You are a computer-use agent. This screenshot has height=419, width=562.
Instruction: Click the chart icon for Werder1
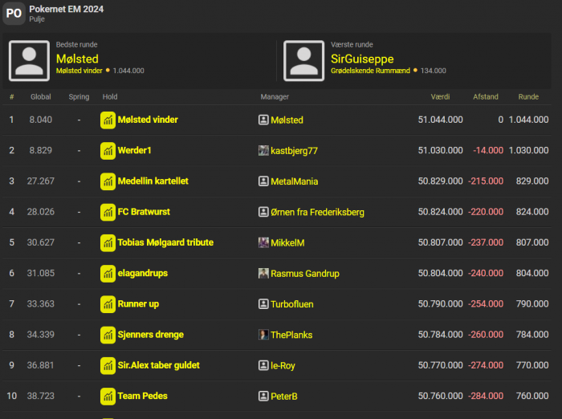pos(108,151)
